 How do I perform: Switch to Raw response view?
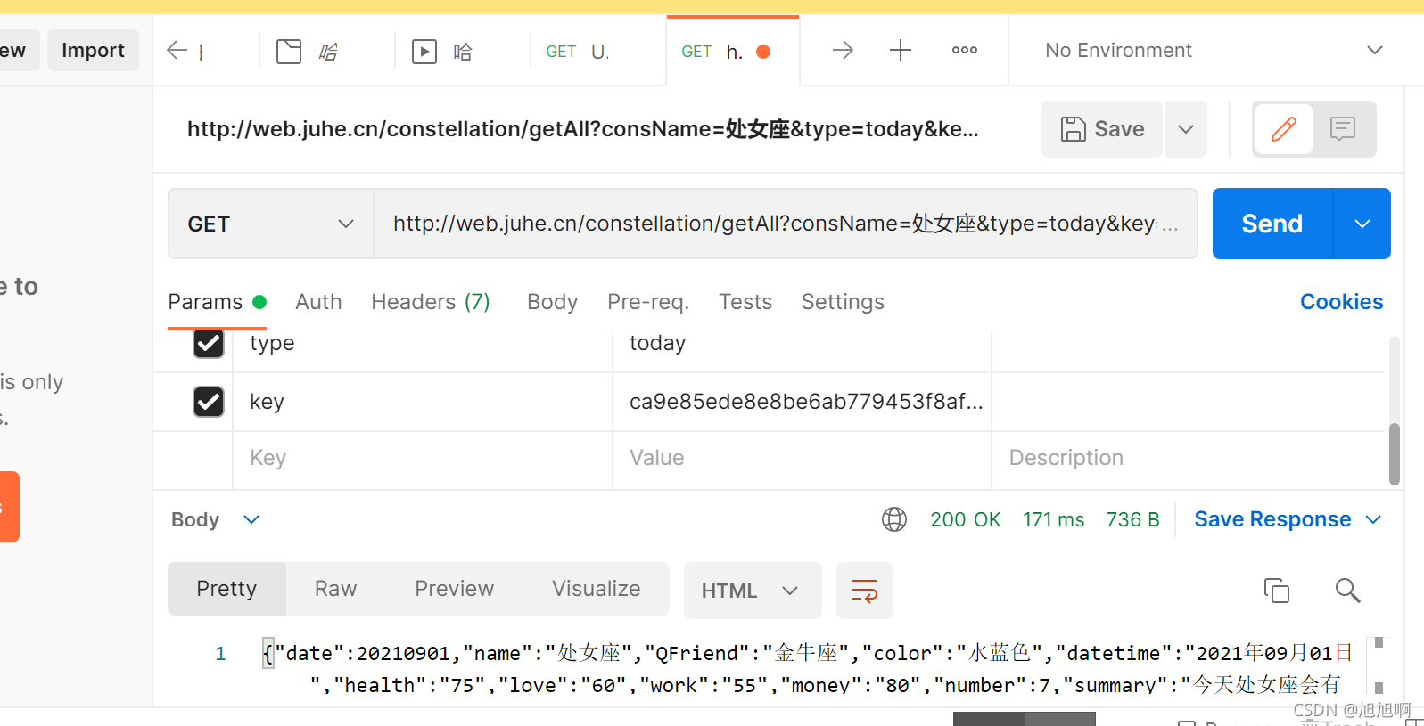point(335,589)
